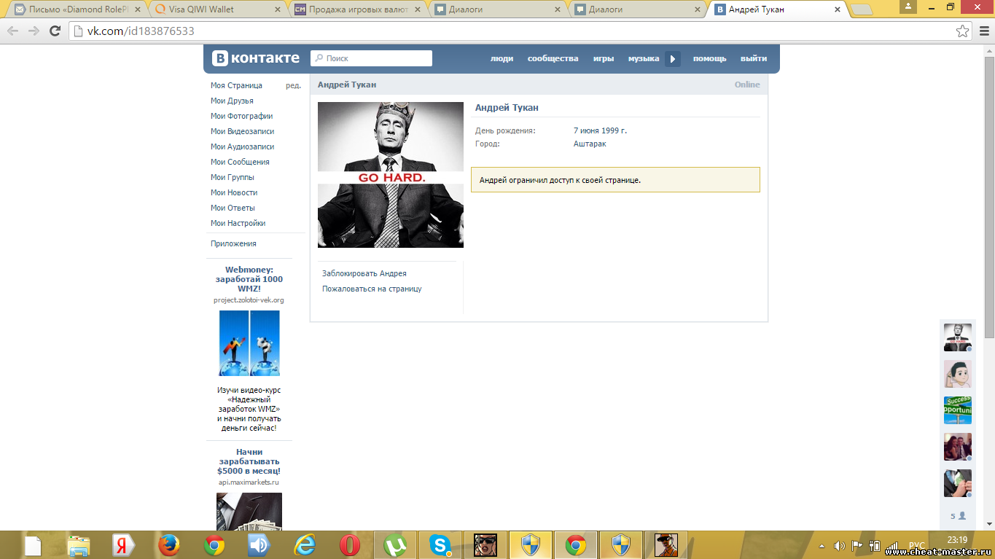Open Мои Сообщения in the left menu
Viewport: 995px width, 559px height.
coord(240,162)
